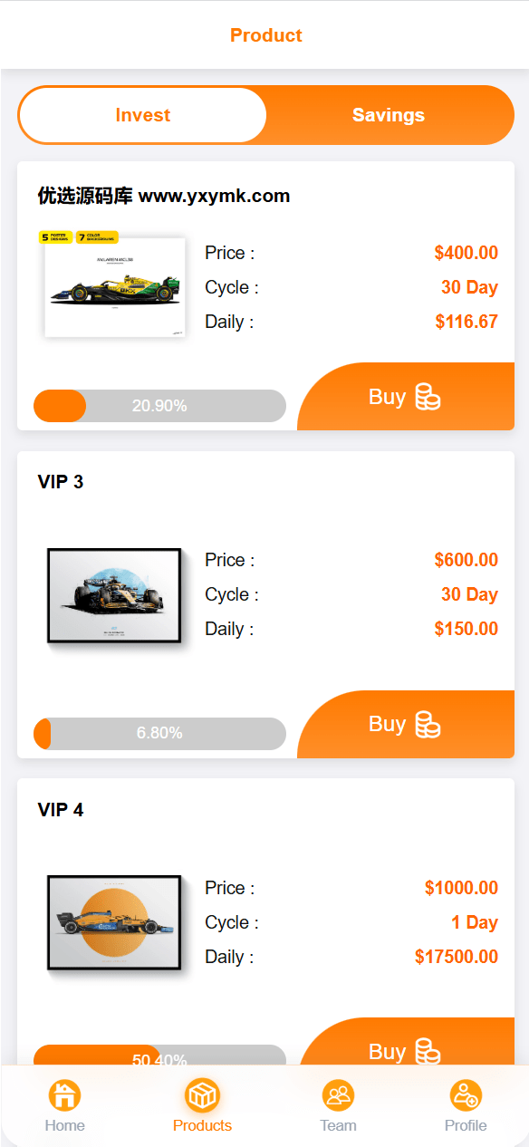
Task: Open the Profile user icon
Action: [466, 1095]
